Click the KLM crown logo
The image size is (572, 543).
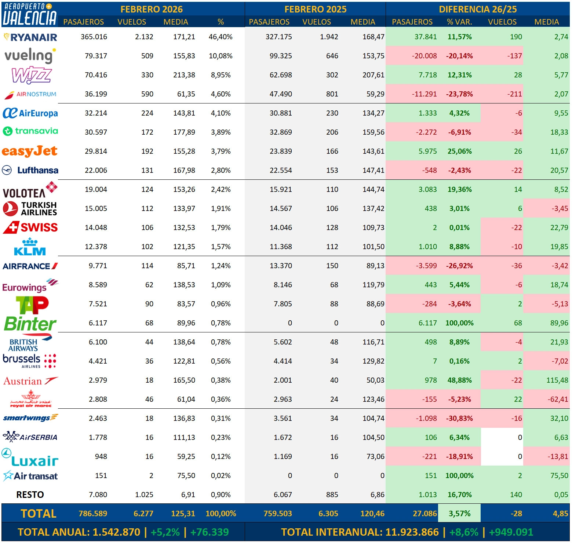tap(30, 247)
